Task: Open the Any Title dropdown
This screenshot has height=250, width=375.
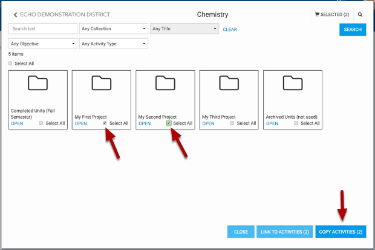Action: 184,29
